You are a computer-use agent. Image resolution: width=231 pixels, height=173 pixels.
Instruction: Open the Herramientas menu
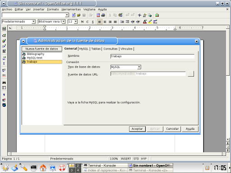tap(71, 9)
